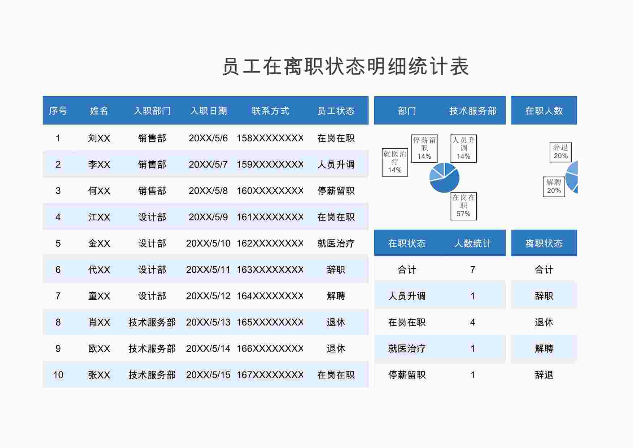Click status 人员升调 in row 2

click(x=336, y=164)
